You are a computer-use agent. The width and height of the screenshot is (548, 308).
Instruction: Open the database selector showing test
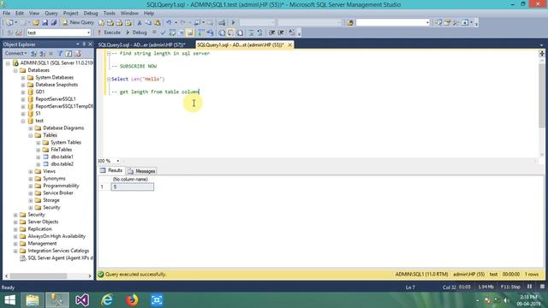tap(59, 33)
